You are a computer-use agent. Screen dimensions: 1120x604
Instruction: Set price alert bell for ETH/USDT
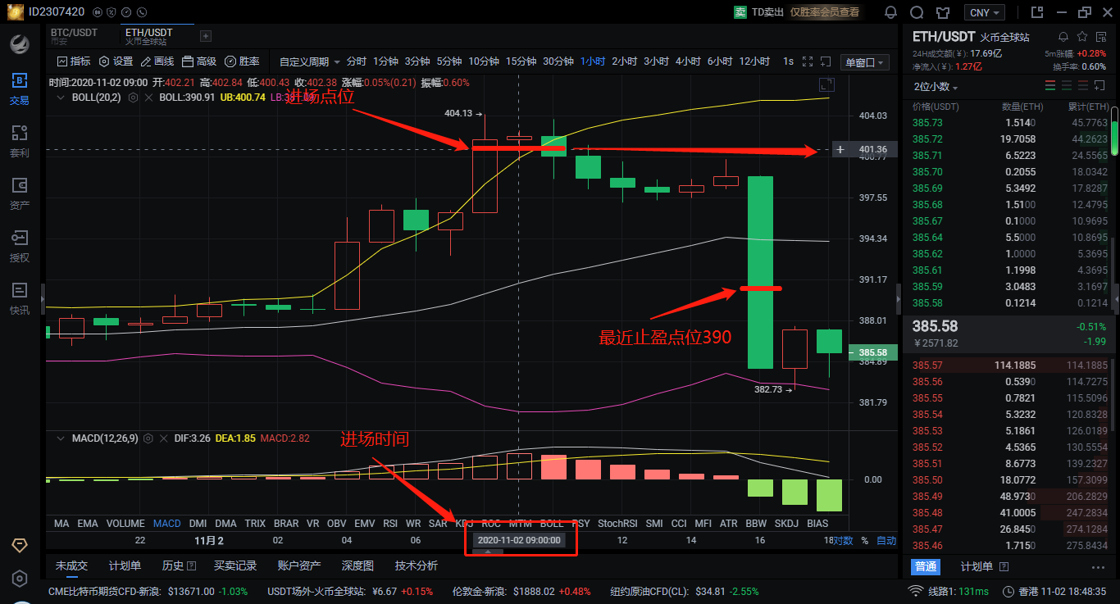pyautogui.click(x=1063, y=37)
